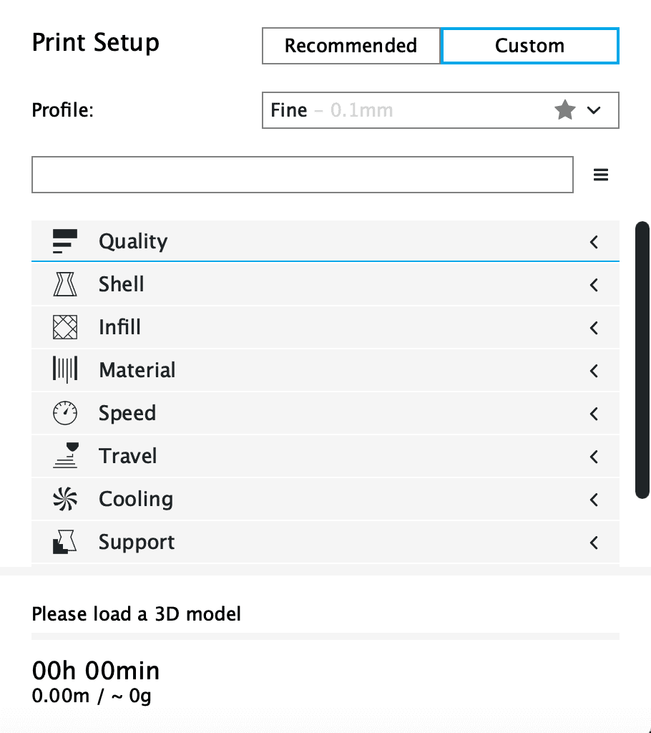The width and height of the screenshot is (651, 733).
Task: Click the settings list vertical scrollbar
Action: pos(642,359)
